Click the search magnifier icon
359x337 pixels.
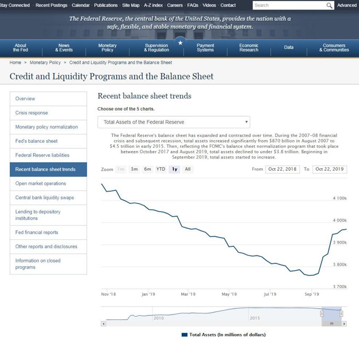pos(329,6)
